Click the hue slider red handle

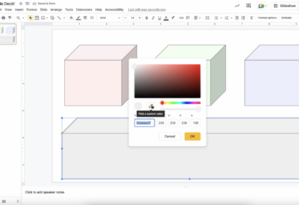(x=162, y=103)
